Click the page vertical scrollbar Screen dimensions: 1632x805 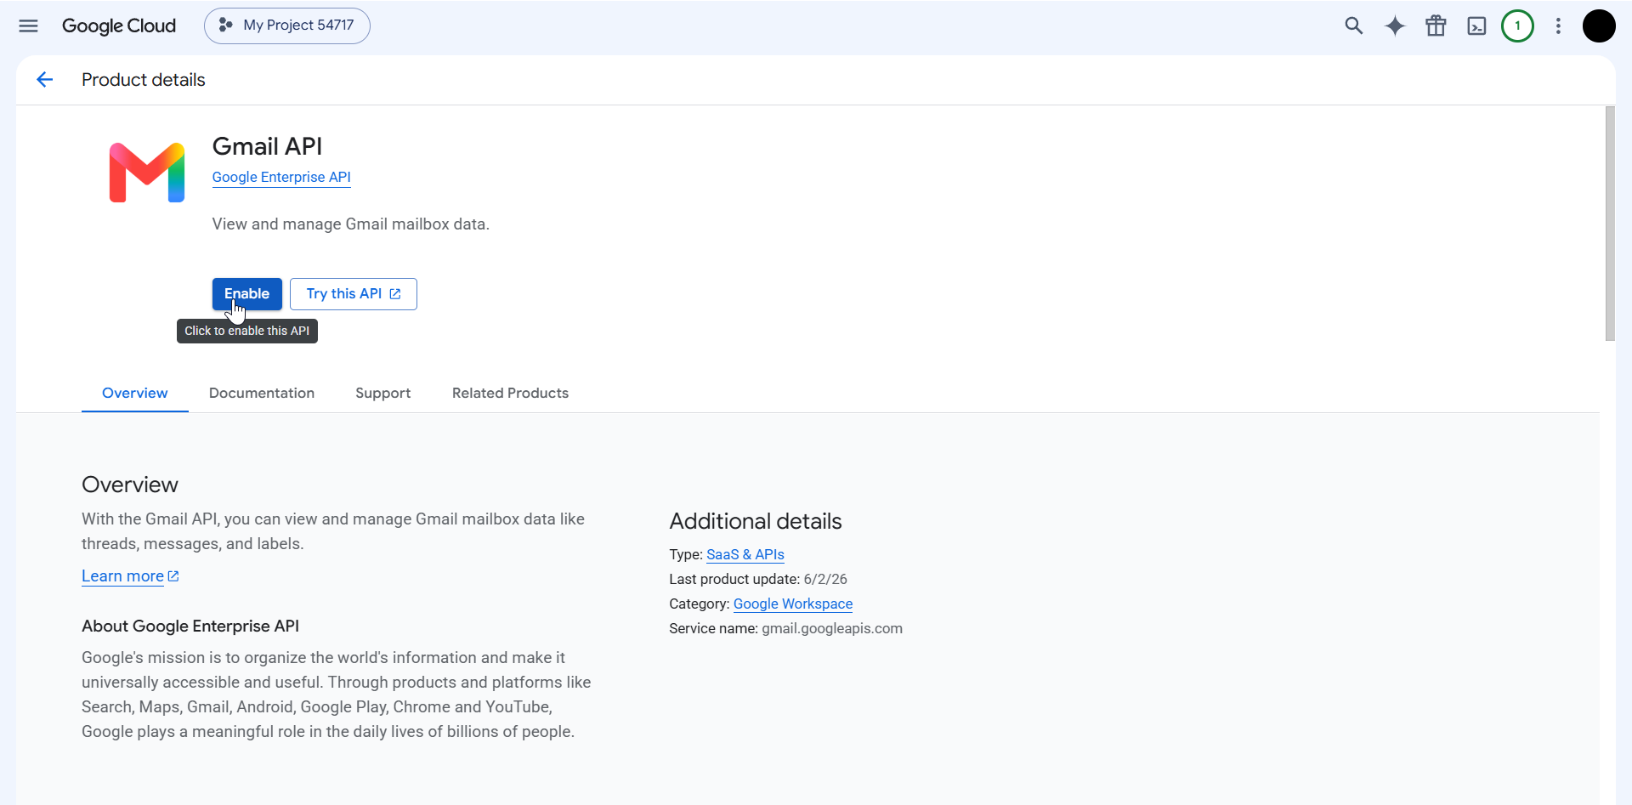pyautogui.click(x=1610, y=224)
